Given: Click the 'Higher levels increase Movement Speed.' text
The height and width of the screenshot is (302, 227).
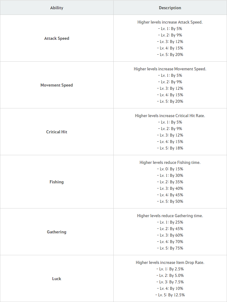Looking at the screenshot, I should (x=170, y=69).
